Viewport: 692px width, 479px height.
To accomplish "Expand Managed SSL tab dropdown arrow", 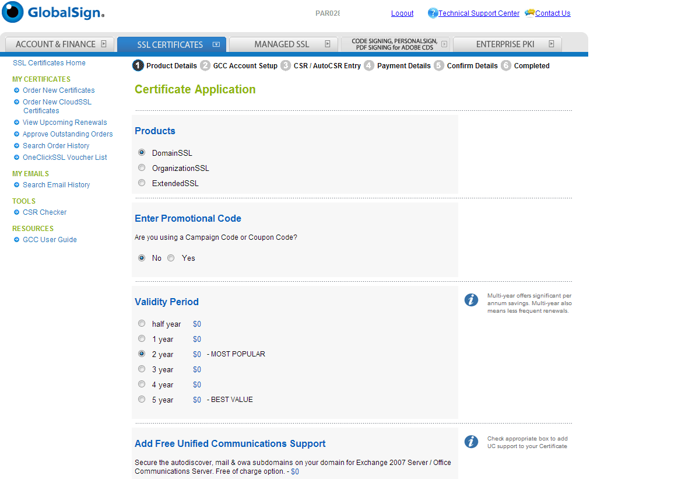I will pyautogui.click(x=328, y=44).
